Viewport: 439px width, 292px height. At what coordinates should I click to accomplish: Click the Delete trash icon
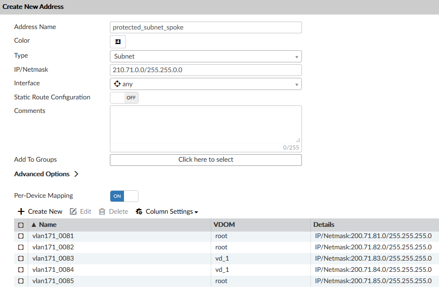(102, 211)
